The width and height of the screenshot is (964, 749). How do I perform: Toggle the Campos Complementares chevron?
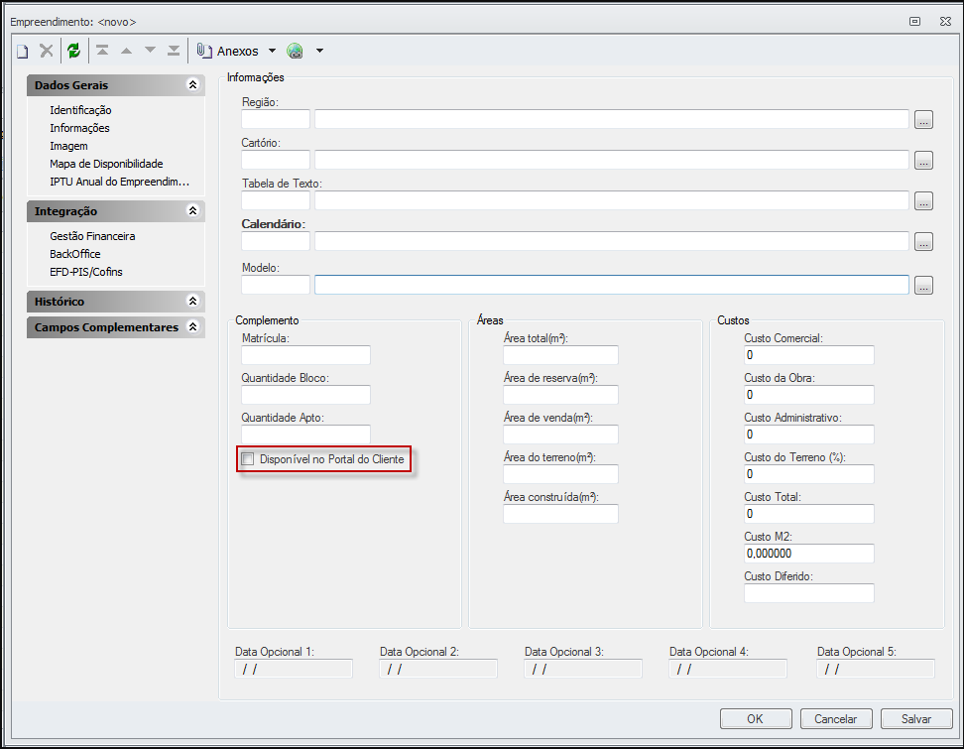tap(192, 327)
